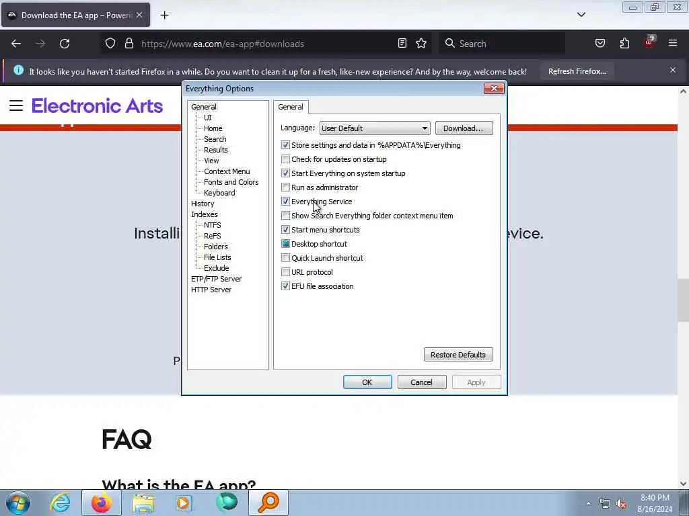Viewport: 689px width, 516px height.
Task: Open Search settings in options tree
Action: (x=215, y=139)
